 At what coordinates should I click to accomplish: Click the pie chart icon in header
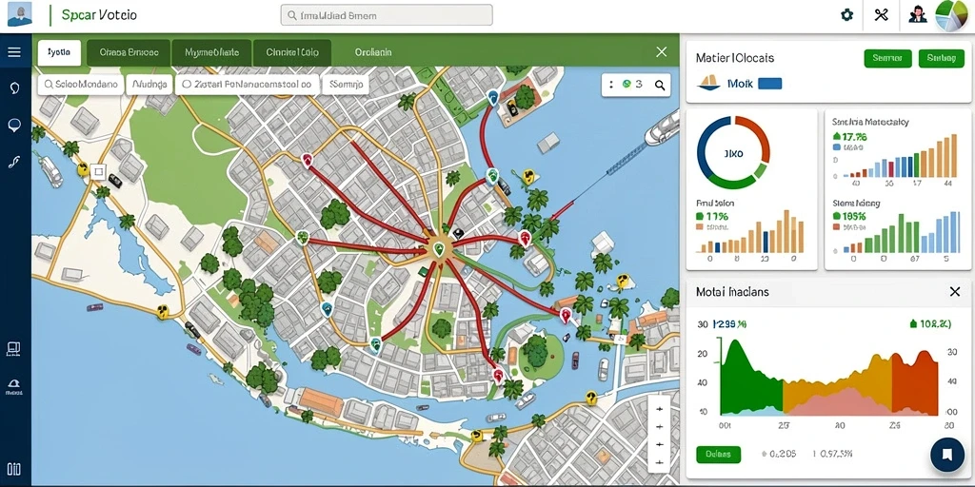pos(951,15)
